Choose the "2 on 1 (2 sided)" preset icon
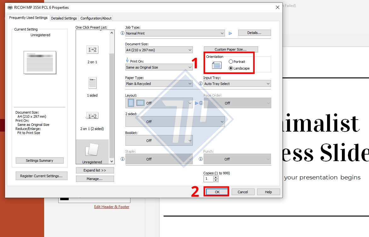The height and width of the screenshot is (237, 369). (92, 116)
